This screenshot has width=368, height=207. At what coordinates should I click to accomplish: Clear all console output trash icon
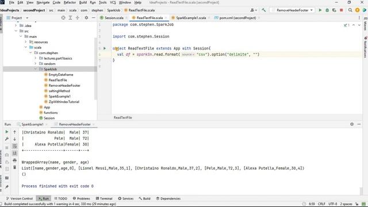14,167
